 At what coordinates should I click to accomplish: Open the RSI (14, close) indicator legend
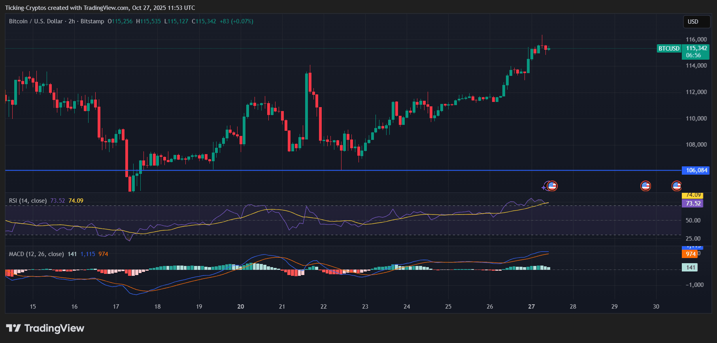click(x=28, y=201)
